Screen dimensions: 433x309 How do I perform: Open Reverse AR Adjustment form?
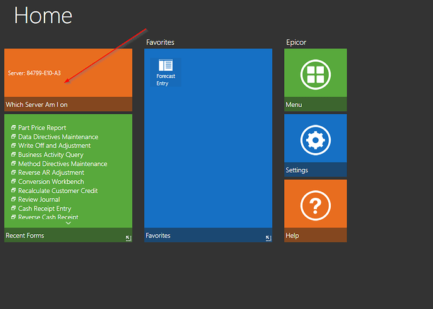pos(51,173)
